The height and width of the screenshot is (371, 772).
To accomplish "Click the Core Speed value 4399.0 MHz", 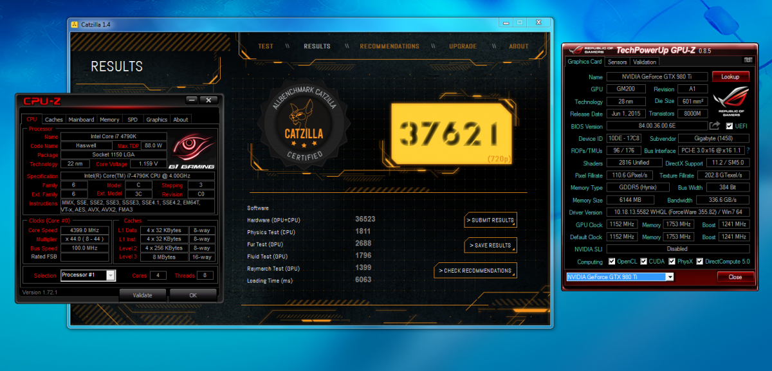I will [86, 230].
